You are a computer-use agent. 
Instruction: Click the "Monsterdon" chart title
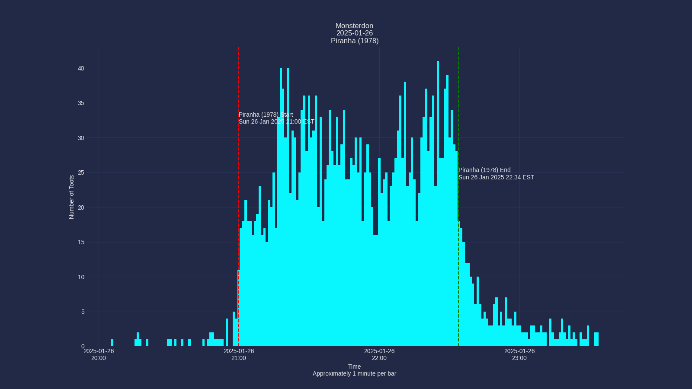[x=354, y=26]
